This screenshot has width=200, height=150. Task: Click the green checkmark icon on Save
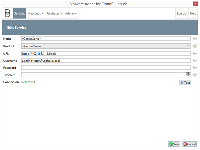[x=170, y=144]
